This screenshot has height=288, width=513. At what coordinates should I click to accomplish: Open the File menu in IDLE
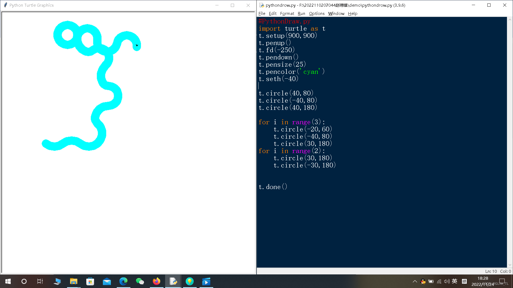click(x=262, y=13)
